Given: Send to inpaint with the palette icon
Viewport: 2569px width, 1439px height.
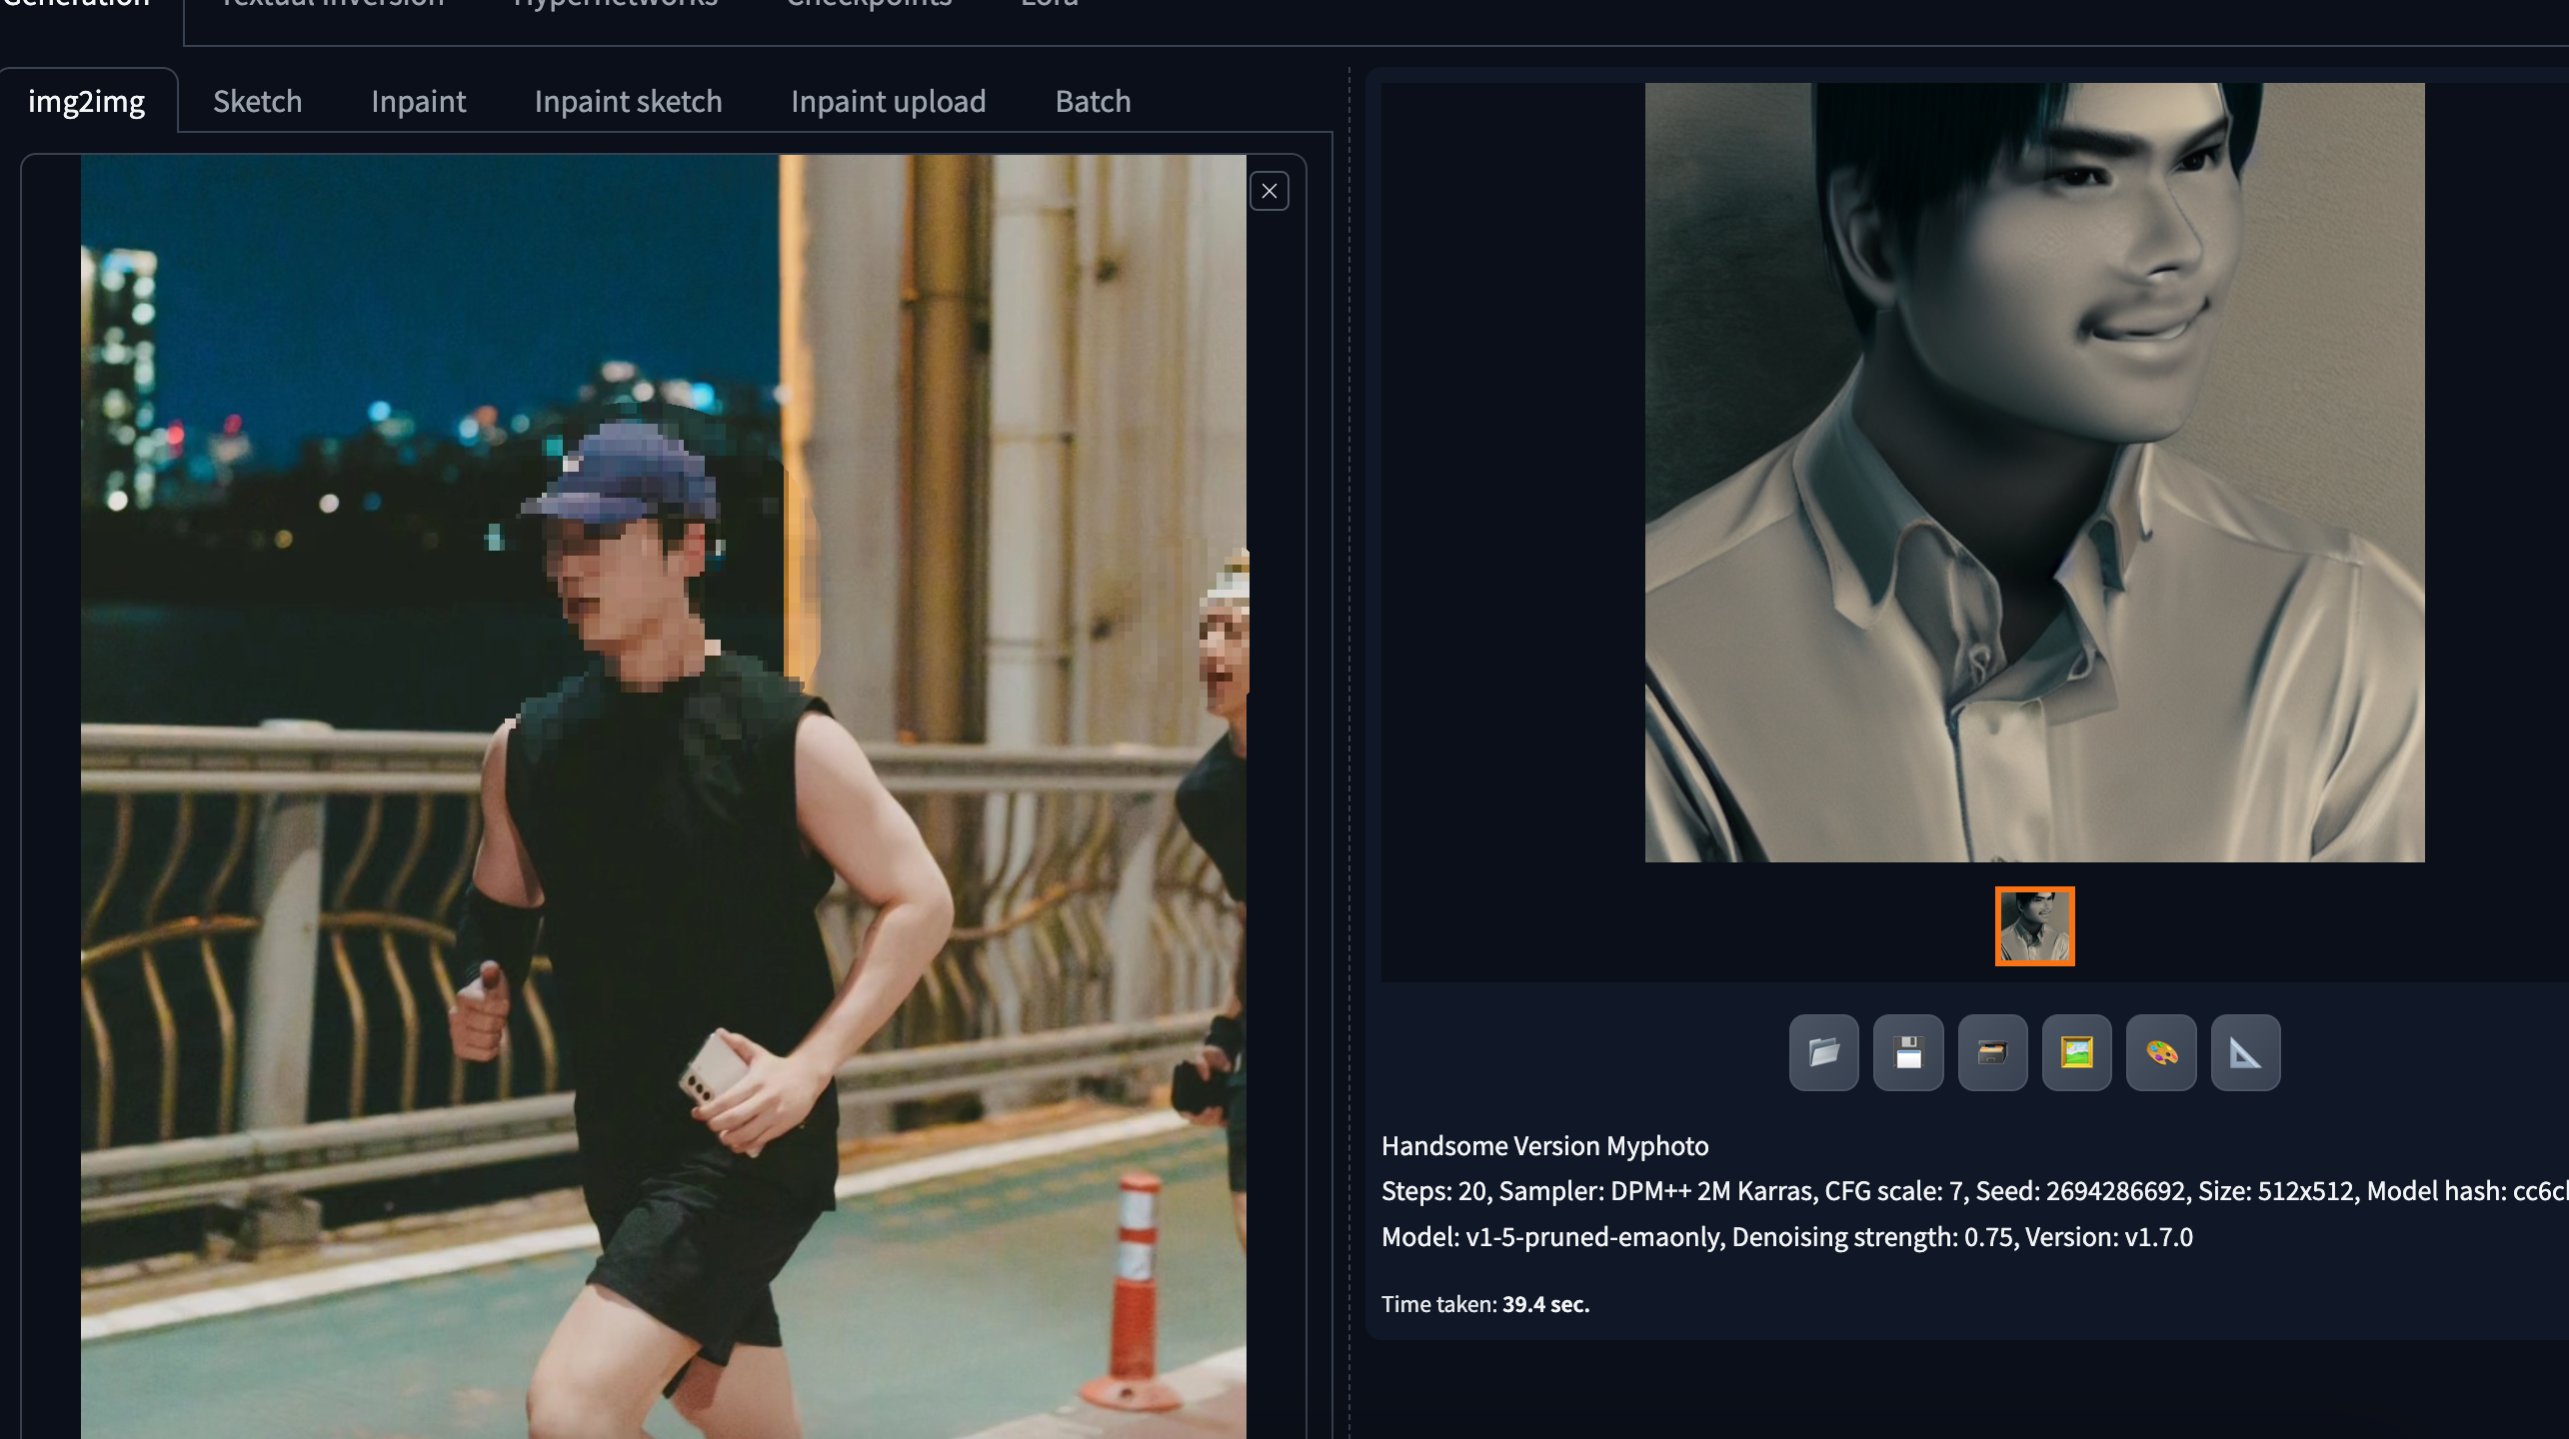Looking at the screenshot, I should (2161, 1052).
